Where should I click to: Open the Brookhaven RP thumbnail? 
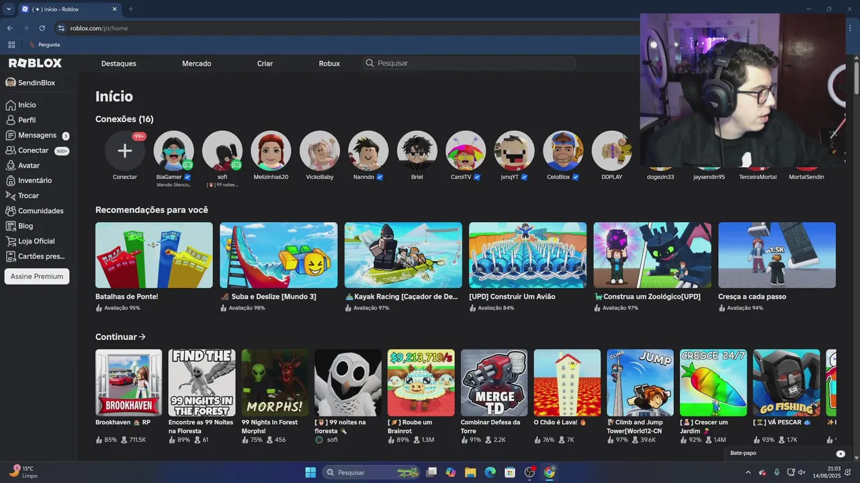pos(129,382)
